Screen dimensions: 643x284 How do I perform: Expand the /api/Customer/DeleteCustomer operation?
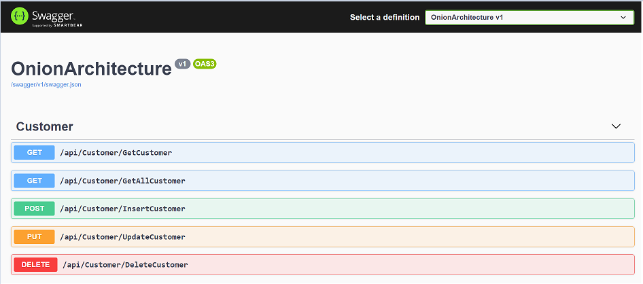point(125,265)
